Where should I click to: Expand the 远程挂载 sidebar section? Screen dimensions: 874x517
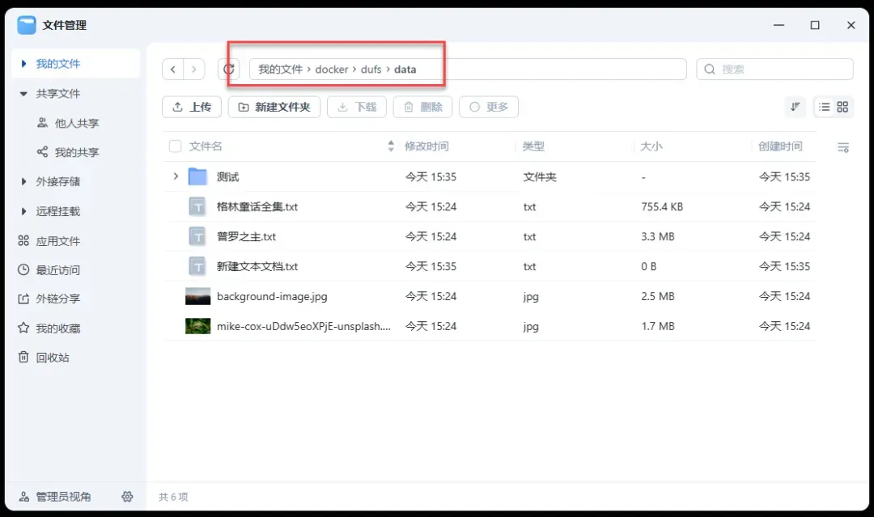(23, 211)
